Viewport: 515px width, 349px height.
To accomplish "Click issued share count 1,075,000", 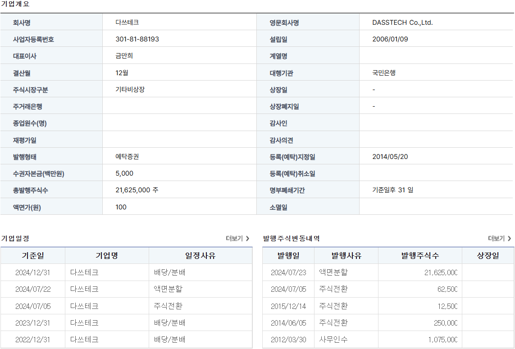I will tap(443, 340).
